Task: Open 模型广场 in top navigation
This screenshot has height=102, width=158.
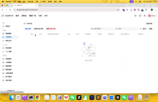Action: tap(32, 16)
